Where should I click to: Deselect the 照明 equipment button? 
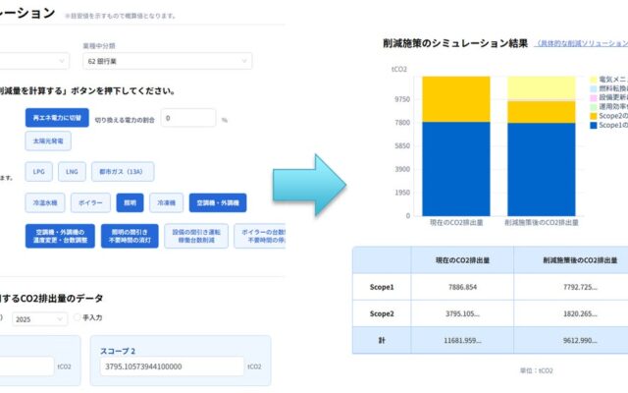[130, 203]
